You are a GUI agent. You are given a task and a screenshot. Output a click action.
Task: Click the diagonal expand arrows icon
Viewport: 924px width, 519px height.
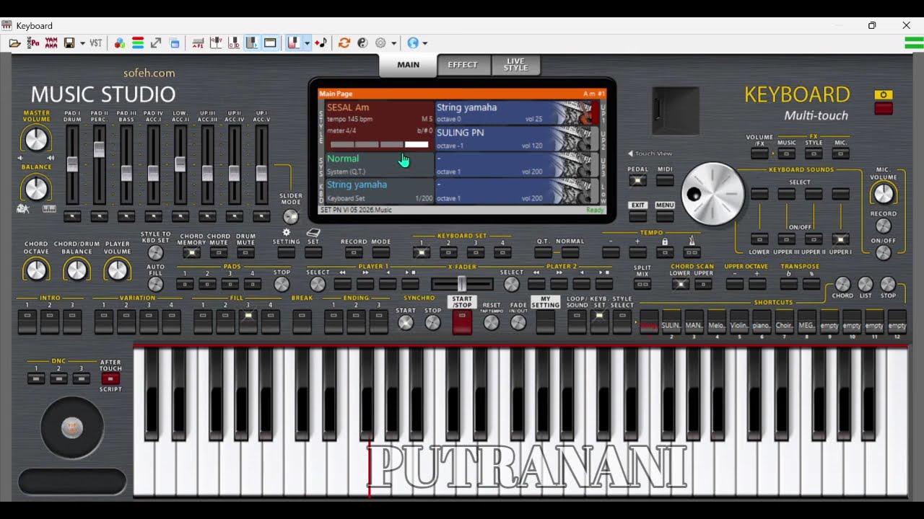point(156,43)
